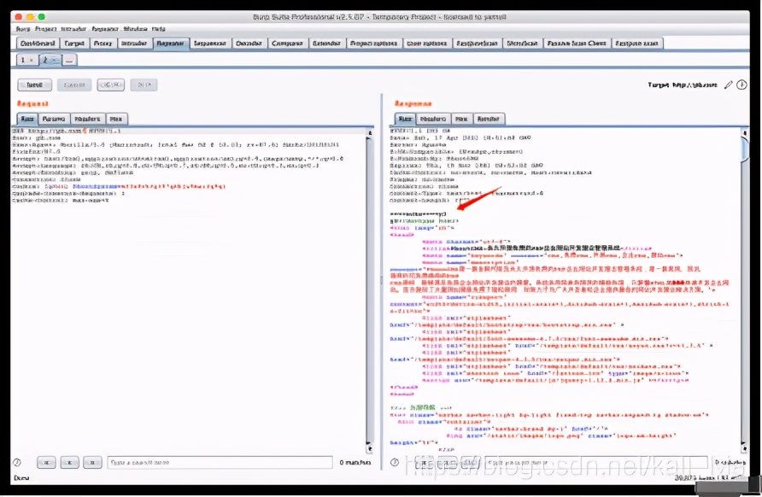Open request search help question icon
762x497 pixels.
click(x=17, y=463)
